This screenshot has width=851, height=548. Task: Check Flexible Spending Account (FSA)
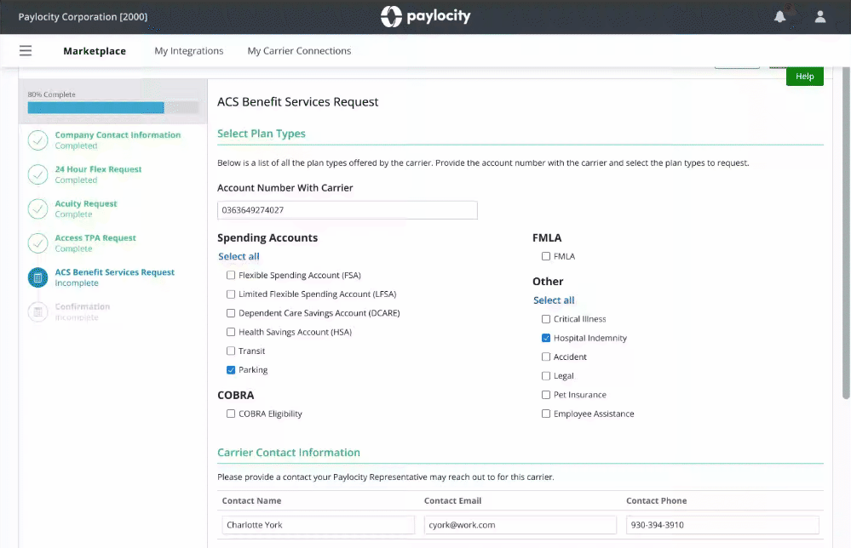coord(231,276)
